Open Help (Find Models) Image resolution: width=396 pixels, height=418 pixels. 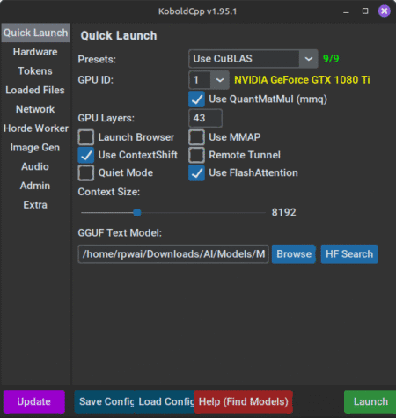[x=244, y=401]
